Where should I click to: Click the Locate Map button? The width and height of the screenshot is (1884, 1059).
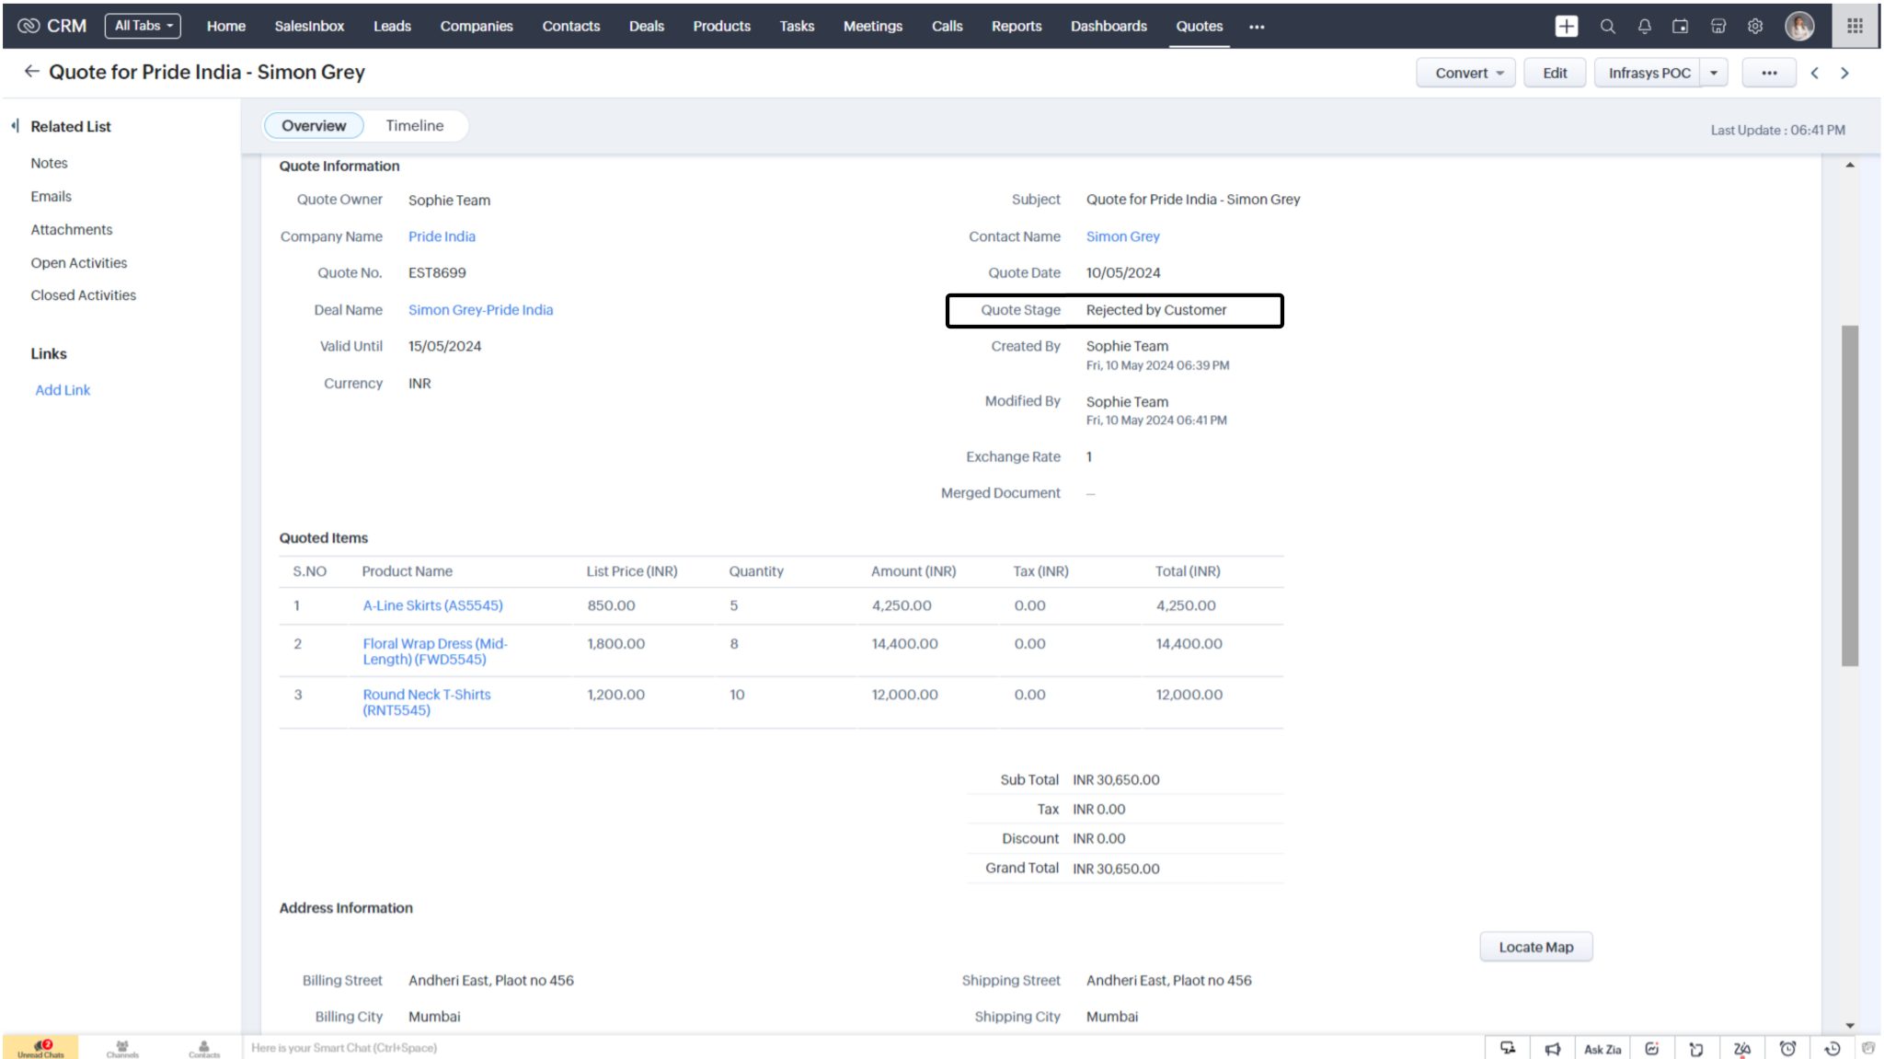(x=1535, y=946)
